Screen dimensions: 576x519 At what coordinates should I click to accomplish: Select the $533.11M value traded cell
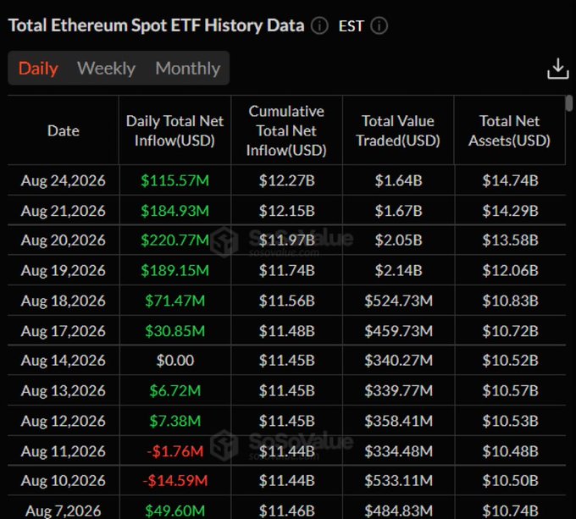399,480
